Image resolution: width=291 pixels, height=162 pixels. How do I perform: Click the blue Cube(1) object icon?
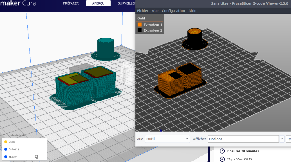click(x=6, y=149)
